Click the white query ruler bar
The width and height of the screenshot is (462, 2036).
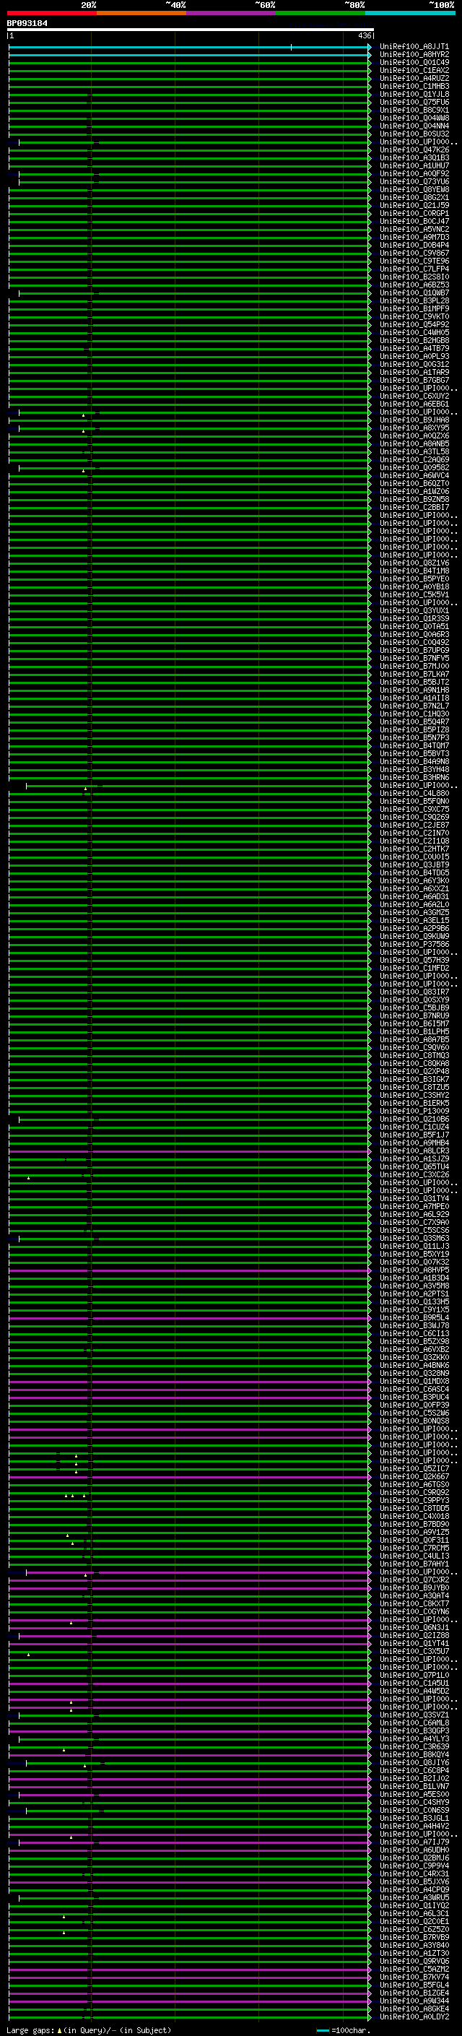[x=191, y=30]
